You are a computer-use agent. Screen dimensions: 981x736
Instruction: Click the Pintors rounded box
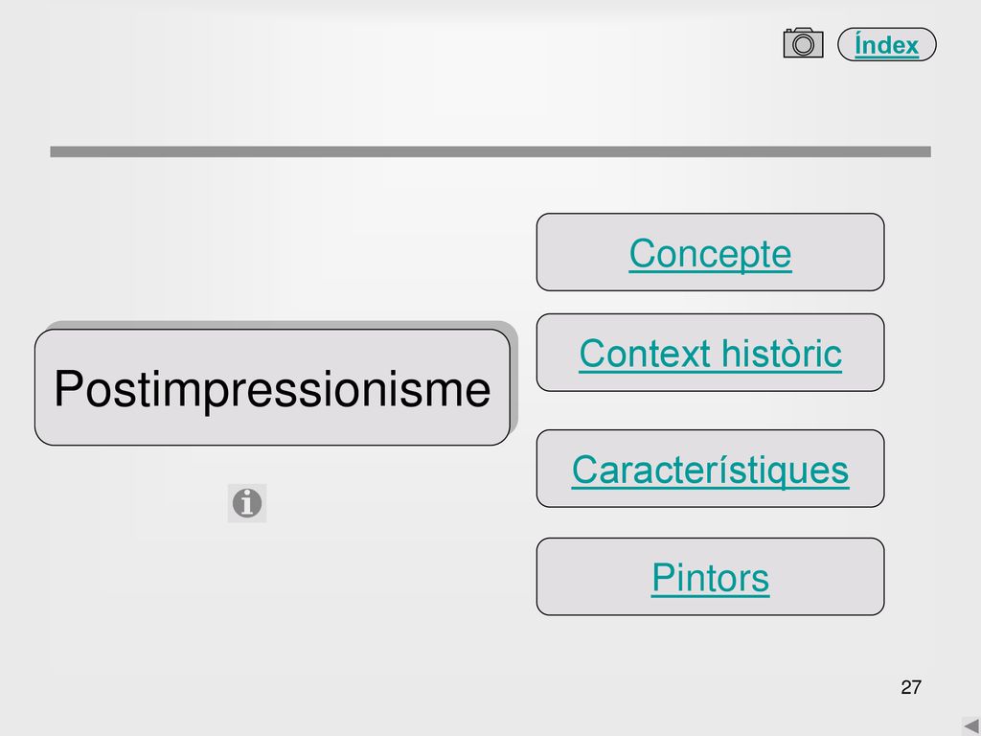point(710,576)
